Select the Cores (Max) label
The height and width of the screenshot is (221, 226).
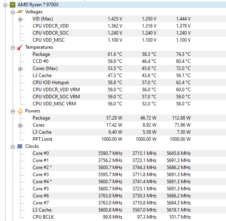[x=45, y=68]
